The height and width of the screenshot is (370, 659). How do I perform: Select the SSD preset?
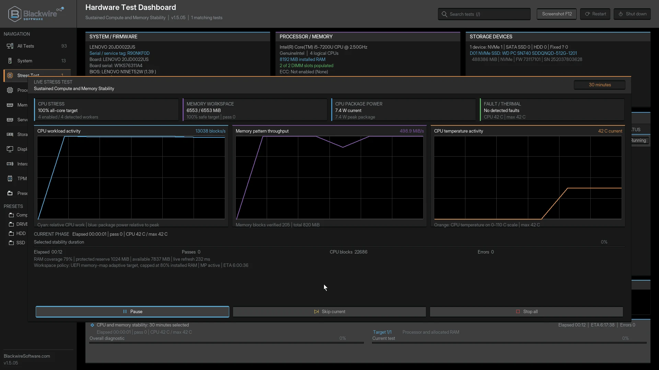click(17, 243)
